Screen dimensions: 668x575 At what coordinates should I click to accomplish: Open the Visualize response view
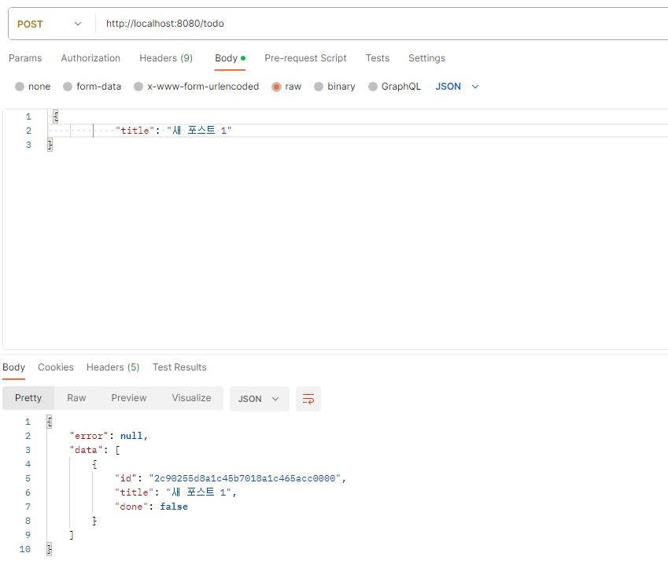tap(191, 398)
